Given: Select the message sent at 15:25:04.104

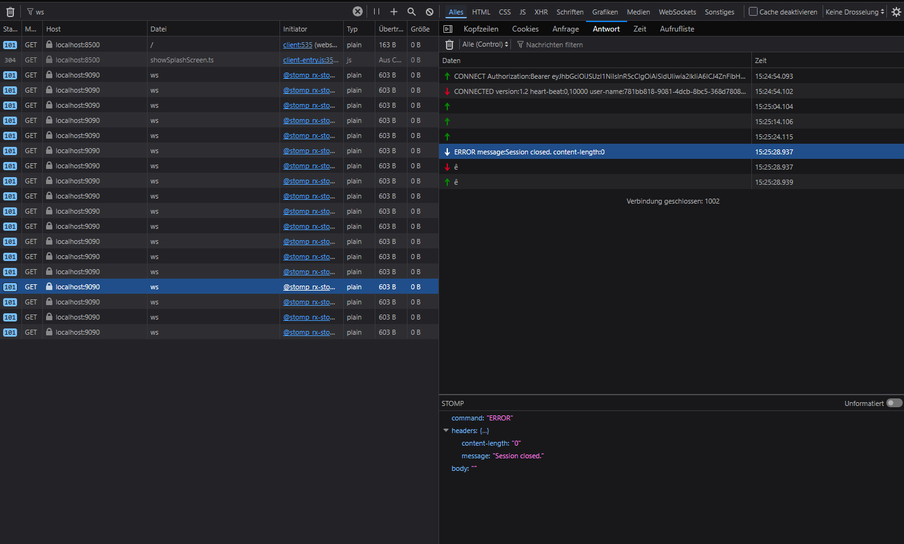Looking at the screenshot, I should tap(671, 107).
